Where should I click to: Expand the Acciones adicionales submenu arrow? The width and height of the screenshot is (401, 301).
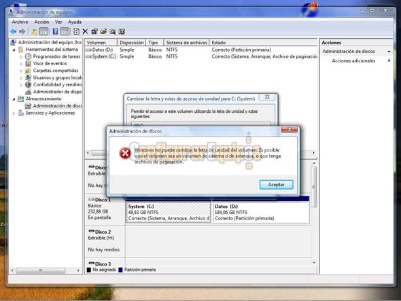click(389, 60)
